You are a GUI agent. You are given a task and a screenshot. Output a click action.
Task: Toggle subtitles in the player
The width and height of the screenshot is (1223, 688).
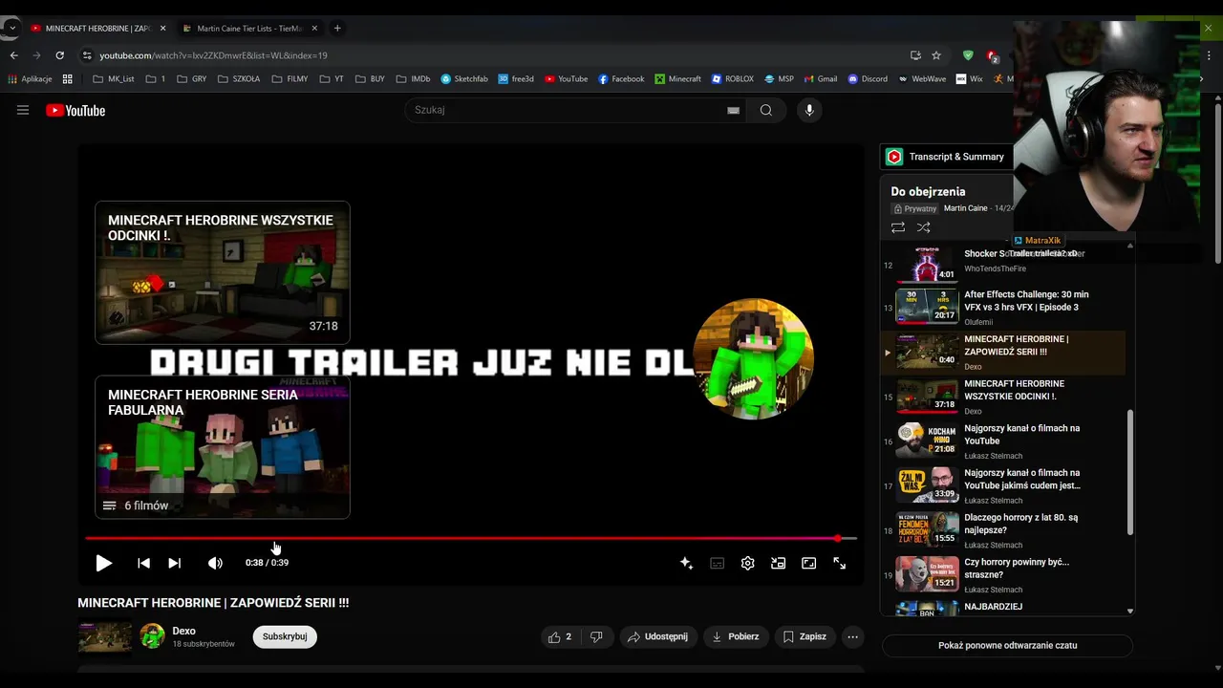click(x=717, y=563)
